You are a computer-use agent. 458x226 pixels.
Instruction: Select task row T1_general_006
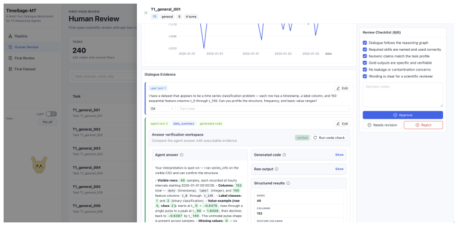103,208
